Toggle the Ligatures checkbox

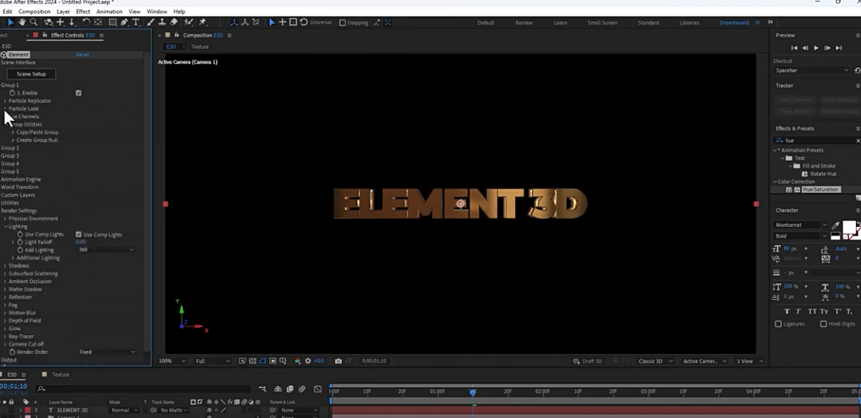[778, 324]
